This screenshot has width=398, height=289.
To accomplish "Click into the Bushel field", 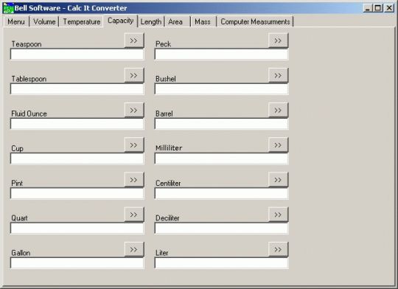I will tap(221, 89).
